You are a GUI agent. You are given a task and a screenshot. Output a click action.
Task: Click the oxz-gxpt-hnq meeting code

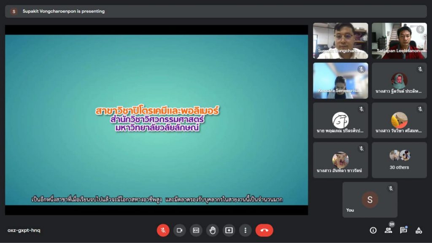24,230
